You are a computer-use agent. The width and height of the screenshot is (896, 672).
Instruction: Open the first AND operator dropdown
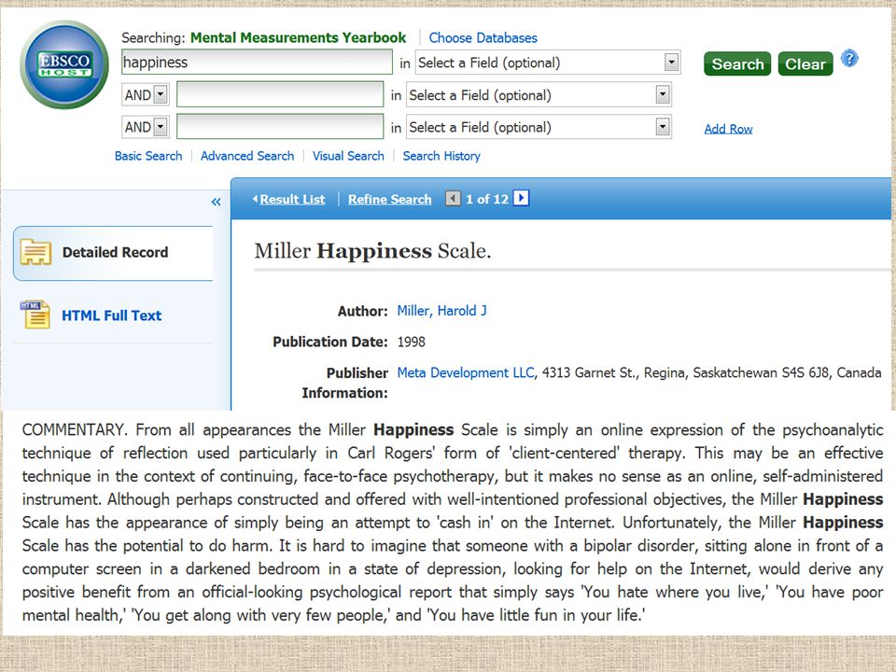[x=146, y=95]
